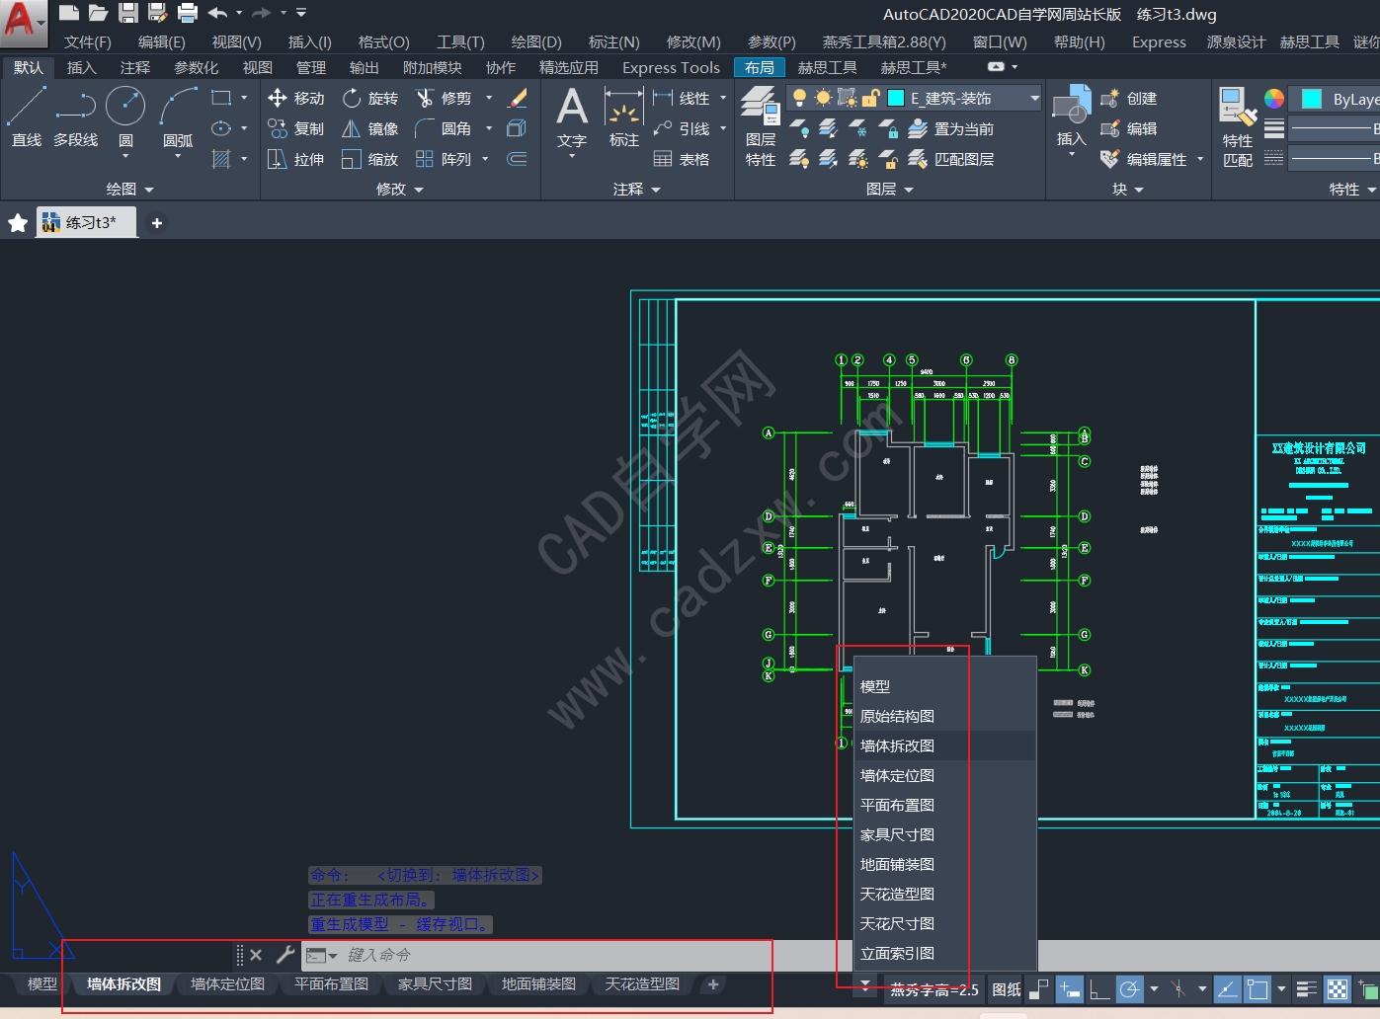This screenshot has height=1019, width=1380.
Task: Switch to 墙体定位图 layout tab
Action: [227, 983]
